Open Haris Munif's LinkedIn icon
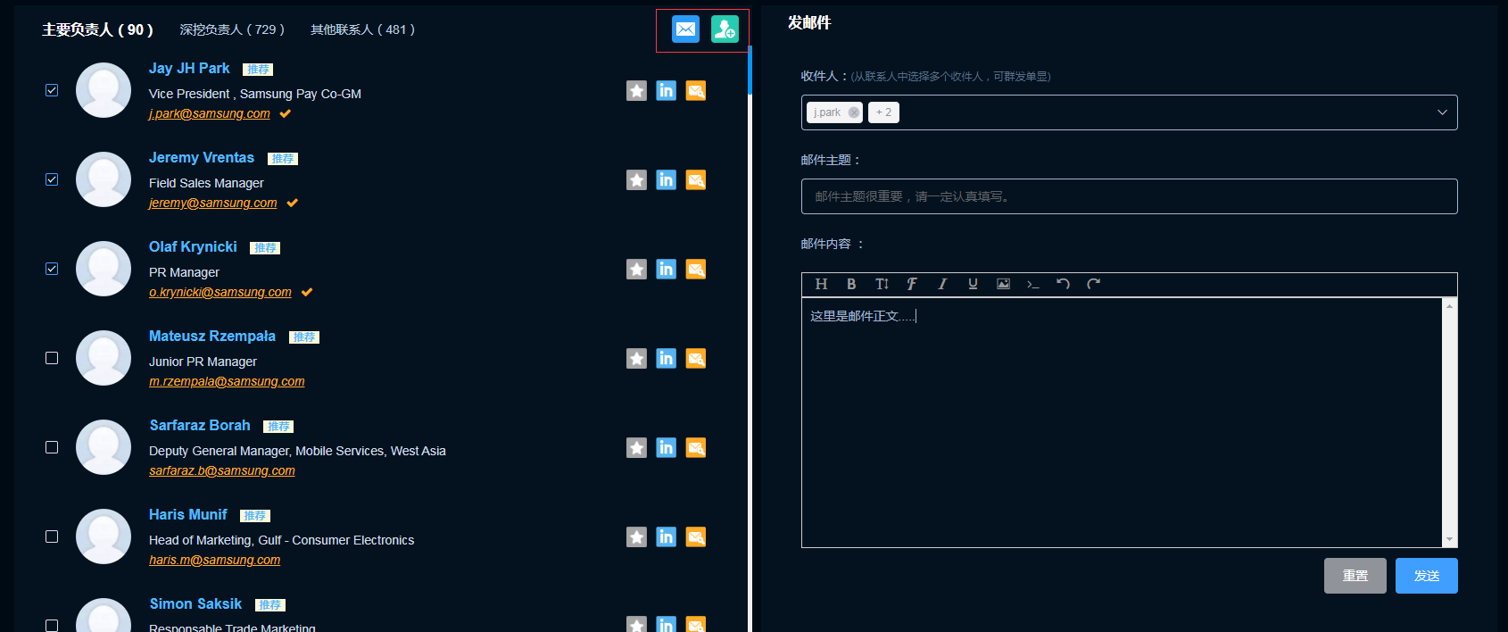This screenshot has width=1508, height=632. tap(666, 536)
